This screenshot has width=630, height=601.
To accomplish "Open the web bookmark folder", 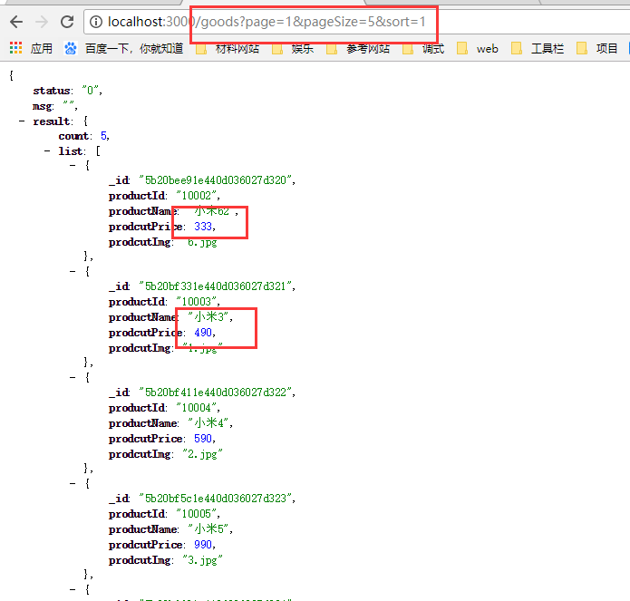I will [478, 49].
